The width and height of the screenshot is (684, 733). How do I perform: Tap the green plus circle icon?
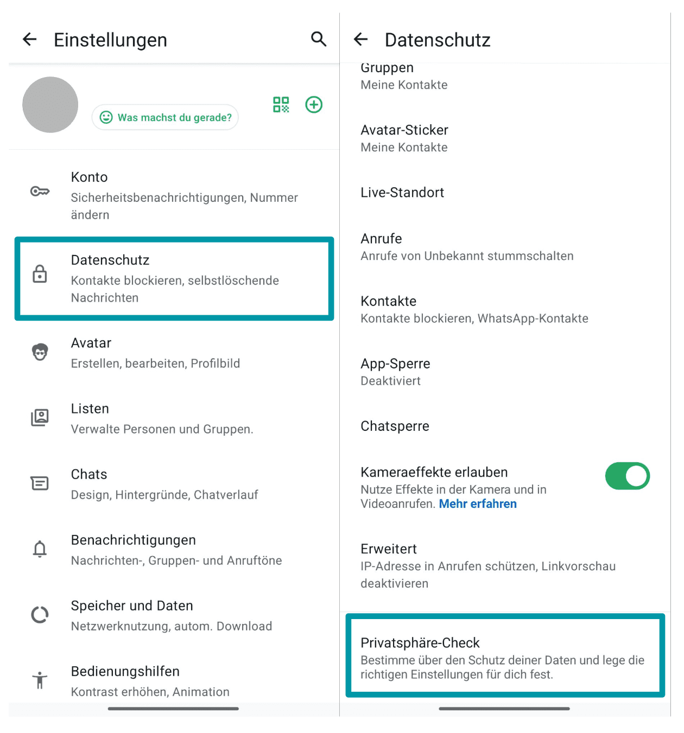click(314, 105)
